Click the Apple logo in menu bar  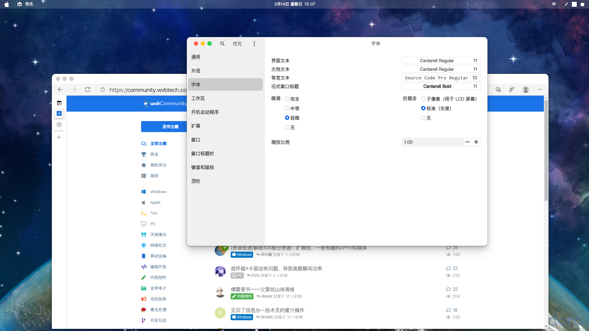pos(7,4)
